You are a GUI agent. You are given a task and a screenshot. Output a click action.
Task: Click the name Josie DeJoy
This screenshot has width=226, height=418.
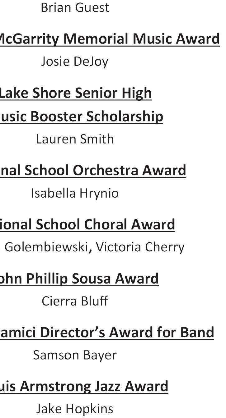[75, 62]
